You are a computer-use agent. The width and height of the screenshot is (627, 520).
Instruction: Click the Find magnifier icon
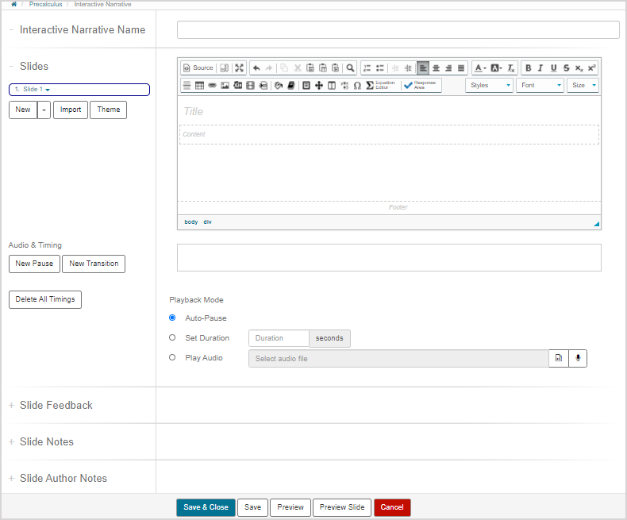(x=350, y=68)
